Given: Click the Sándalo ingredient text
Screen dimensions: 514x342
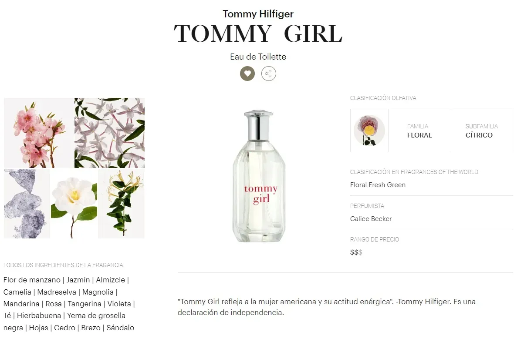Looking at the screenshot, I should tap(120, 328).
